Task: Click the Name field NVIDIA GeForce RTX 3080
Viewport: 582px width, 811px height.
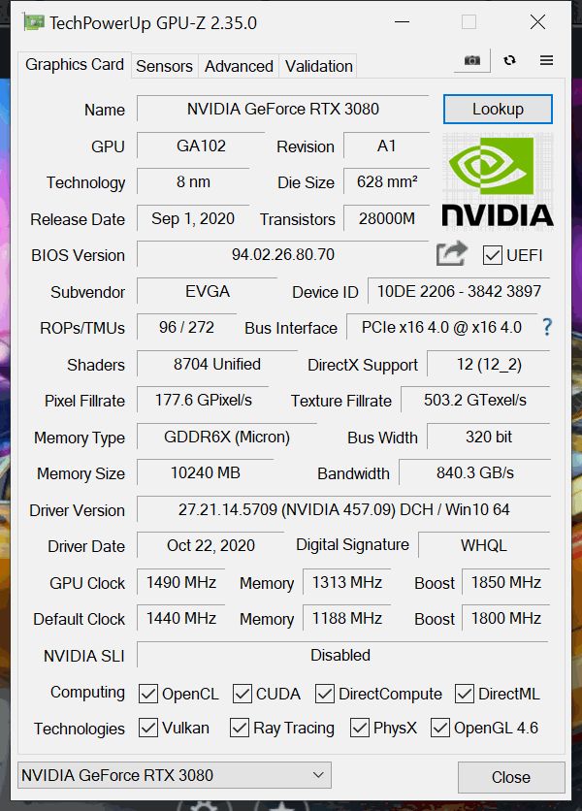Action: tap(283, 109)
